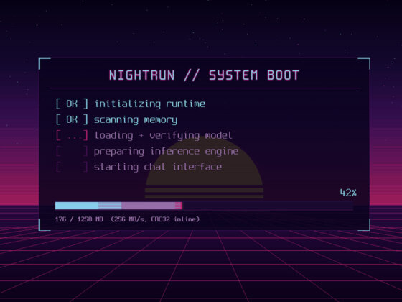The image size is (402, 302).
Task: Click the OK marker beside scanning memory
Action: pyautogui.click(x=72, y=119)
